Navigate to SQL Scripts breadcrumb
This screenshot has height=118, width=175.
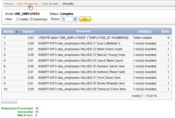(50, 4)
